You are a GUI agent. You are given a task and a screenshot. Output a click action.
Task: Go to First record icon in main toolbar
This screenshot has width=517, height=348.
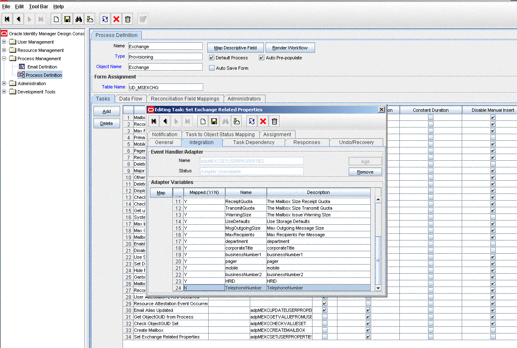pos(7,19)
